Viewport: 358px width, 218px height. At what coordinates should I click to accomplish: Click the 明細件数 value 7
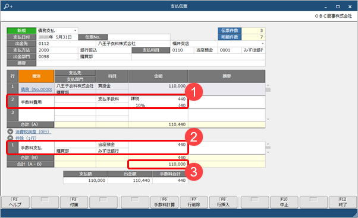[253, 37]
